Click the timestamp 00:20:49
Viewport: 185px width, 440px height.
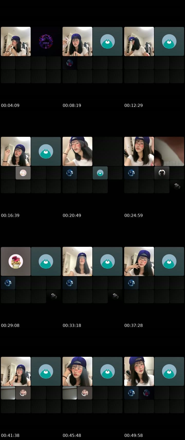(x=72, y=215)
